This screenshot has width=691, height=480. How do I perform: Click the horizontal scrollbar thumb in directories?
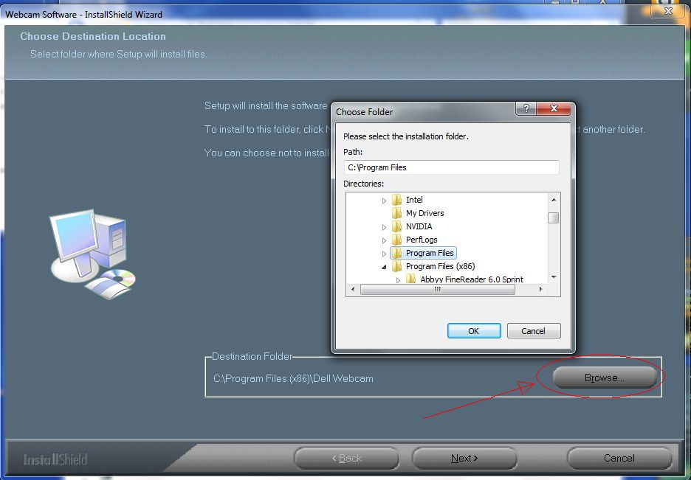438,290
